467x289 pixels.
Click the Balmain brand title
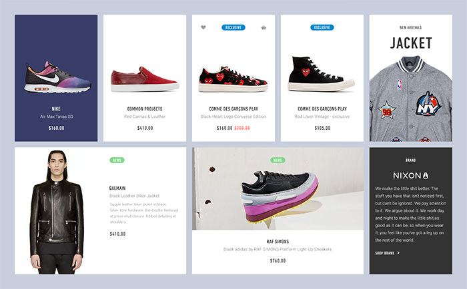117,188
